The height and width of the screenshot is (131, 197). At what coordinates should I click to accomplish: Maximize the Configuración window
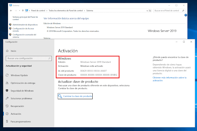point(184,42)
